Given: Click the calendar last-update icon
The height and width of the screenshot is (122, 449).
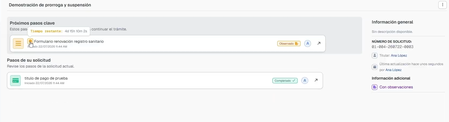Looking at the screenshot, I should pyautogui.click(x=375, y=67).
